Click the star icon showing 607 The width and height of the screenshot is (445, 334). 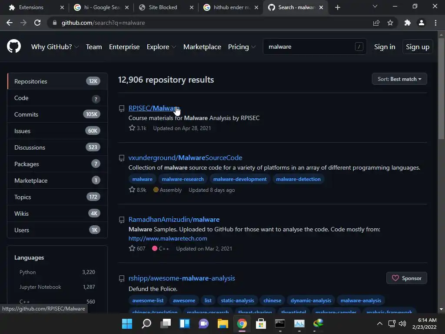point(132,248)
